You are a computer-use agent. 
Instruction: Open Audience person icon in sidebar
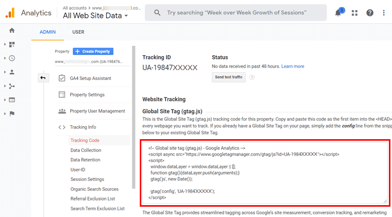[12, 72]
